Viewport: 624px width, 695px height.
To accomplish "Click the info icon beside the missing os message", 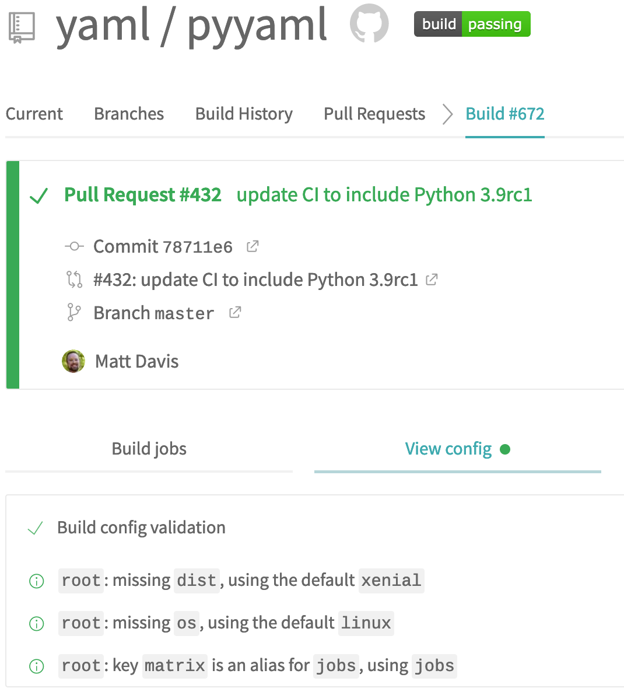I will click(x=36, y=624).
